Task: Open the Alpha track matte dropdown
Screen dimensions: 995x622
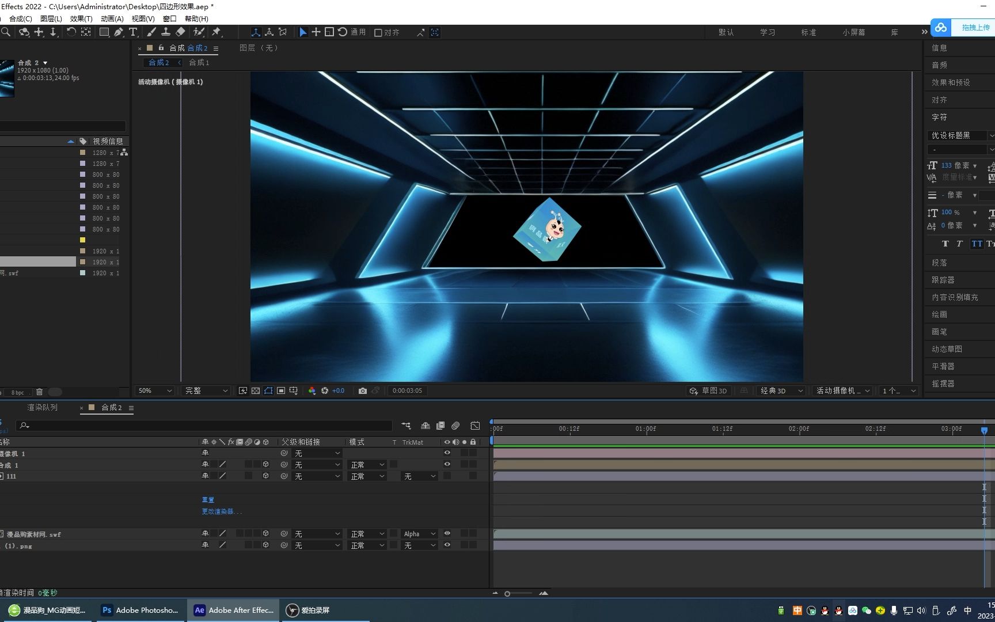Action: [x=419, y=534]
